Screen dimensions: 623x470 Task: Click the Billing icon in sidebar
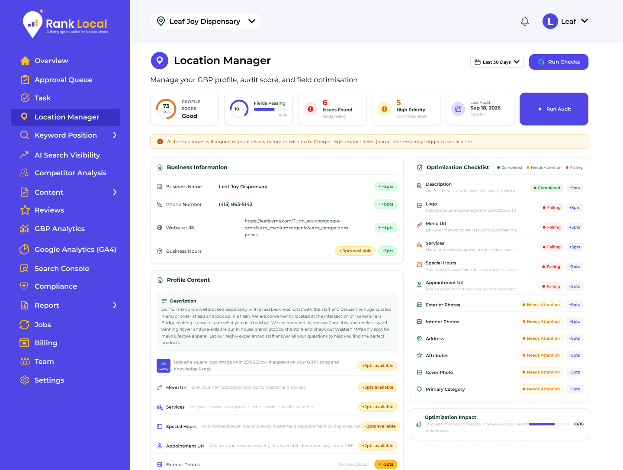click(x=24, y=343)
